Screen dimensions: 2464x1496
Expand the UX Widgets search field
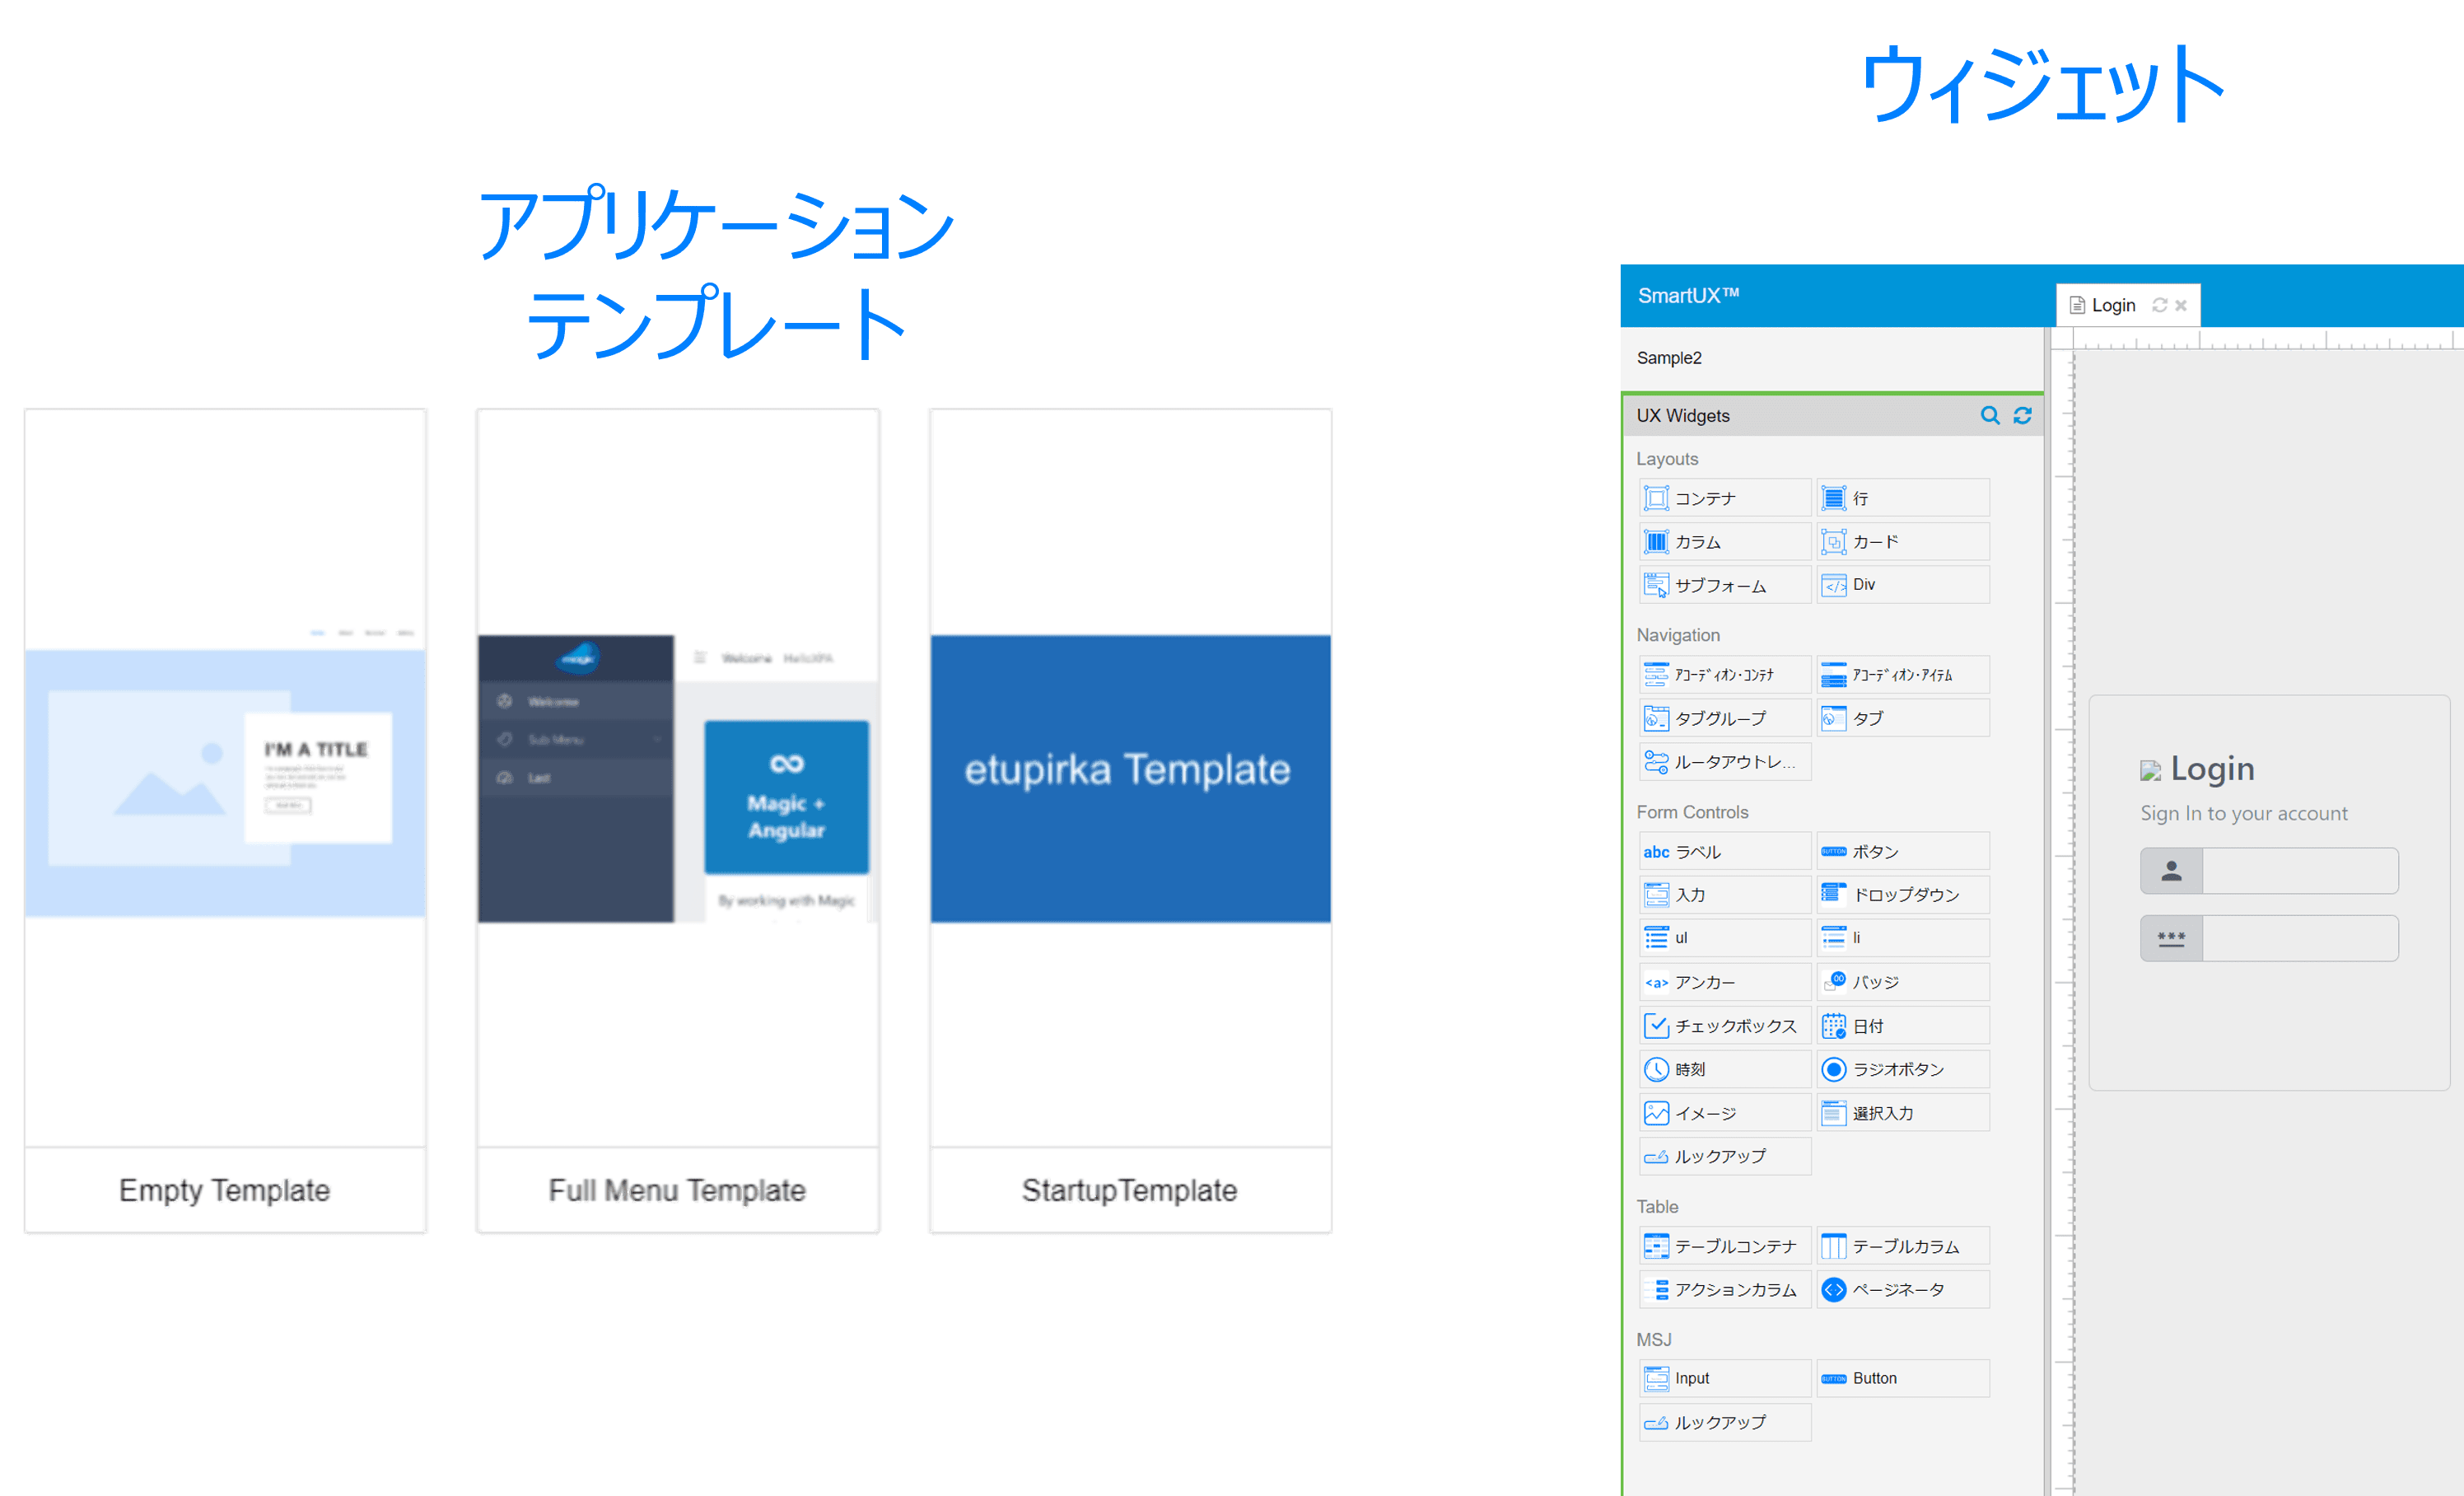[1990, 415]
